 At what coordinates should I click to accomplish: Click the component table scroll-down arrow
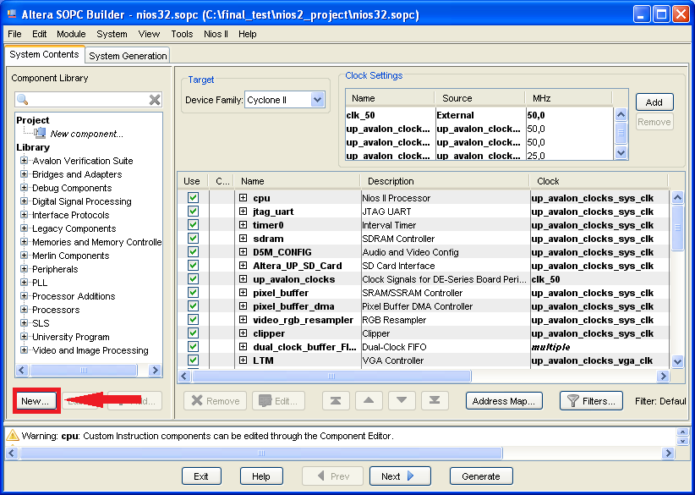pyautogui.click(x=677, y=361)
